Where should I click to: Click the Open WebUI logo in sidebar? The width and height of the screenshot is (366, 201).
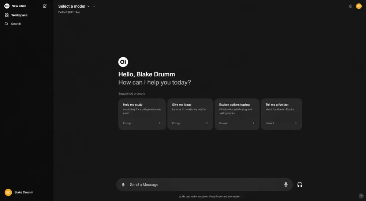click(x=7, y=6)
